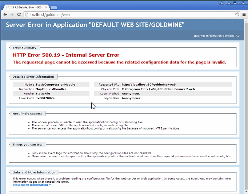The height and width of the screenshot is (194, 248).
Task: Click the browser Back arrow
Action: (5, 14)
